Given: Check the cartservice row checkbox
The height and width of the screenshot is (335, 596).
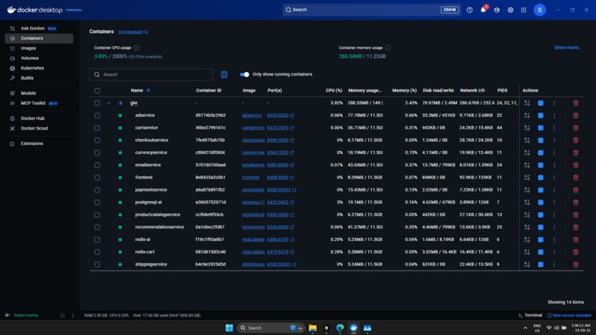Looking at the screenshot, I should coord(98,128).
